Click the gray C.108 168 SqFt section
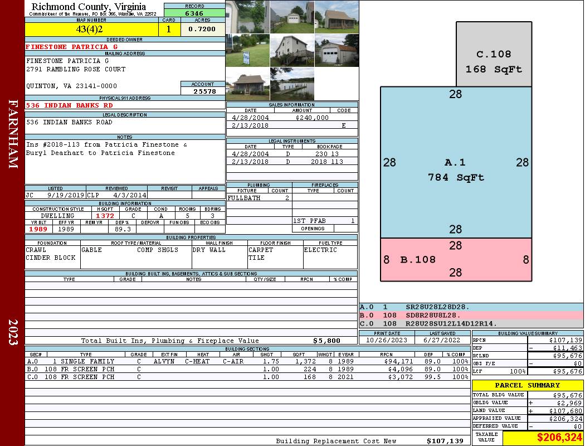Image resolution: width=585 pixels, height=446 pixels. click(494, 54)
